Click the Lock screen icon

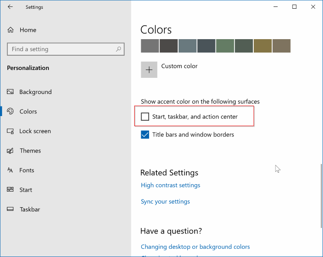point(10,131)
